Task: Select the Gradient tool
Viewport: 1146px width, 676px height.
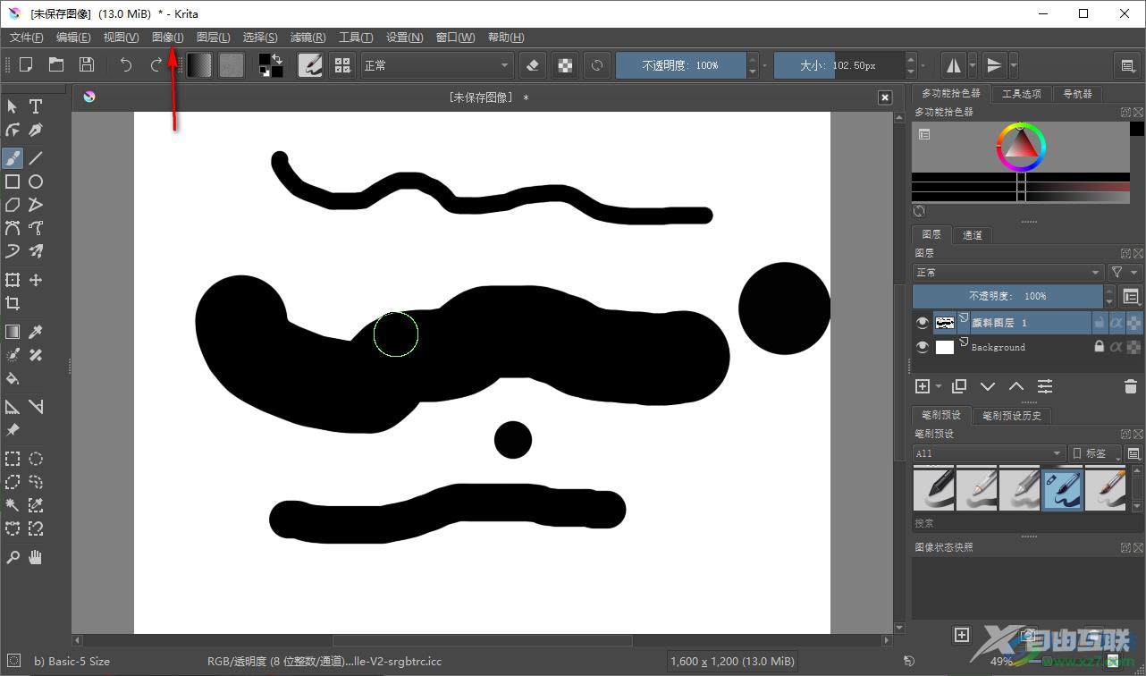Action: [13, 332]
